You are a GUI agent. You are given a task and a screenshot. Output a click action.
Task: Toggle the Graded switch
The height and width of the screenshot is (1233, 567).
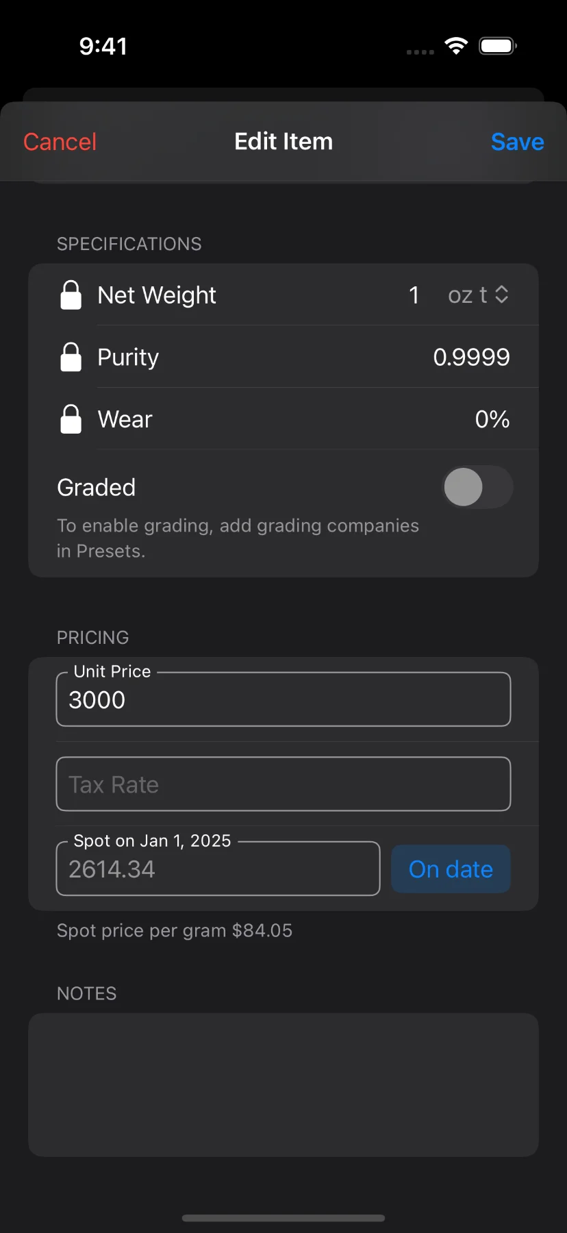477,487
